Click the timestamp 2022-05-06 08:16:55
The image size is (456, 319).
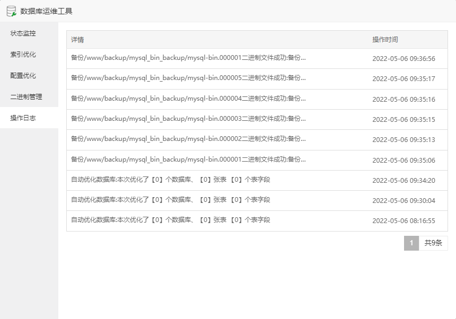[x=404, y=221]
